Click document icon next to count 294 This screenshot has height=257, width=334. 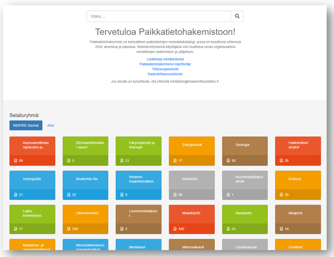tap(69, 229)
